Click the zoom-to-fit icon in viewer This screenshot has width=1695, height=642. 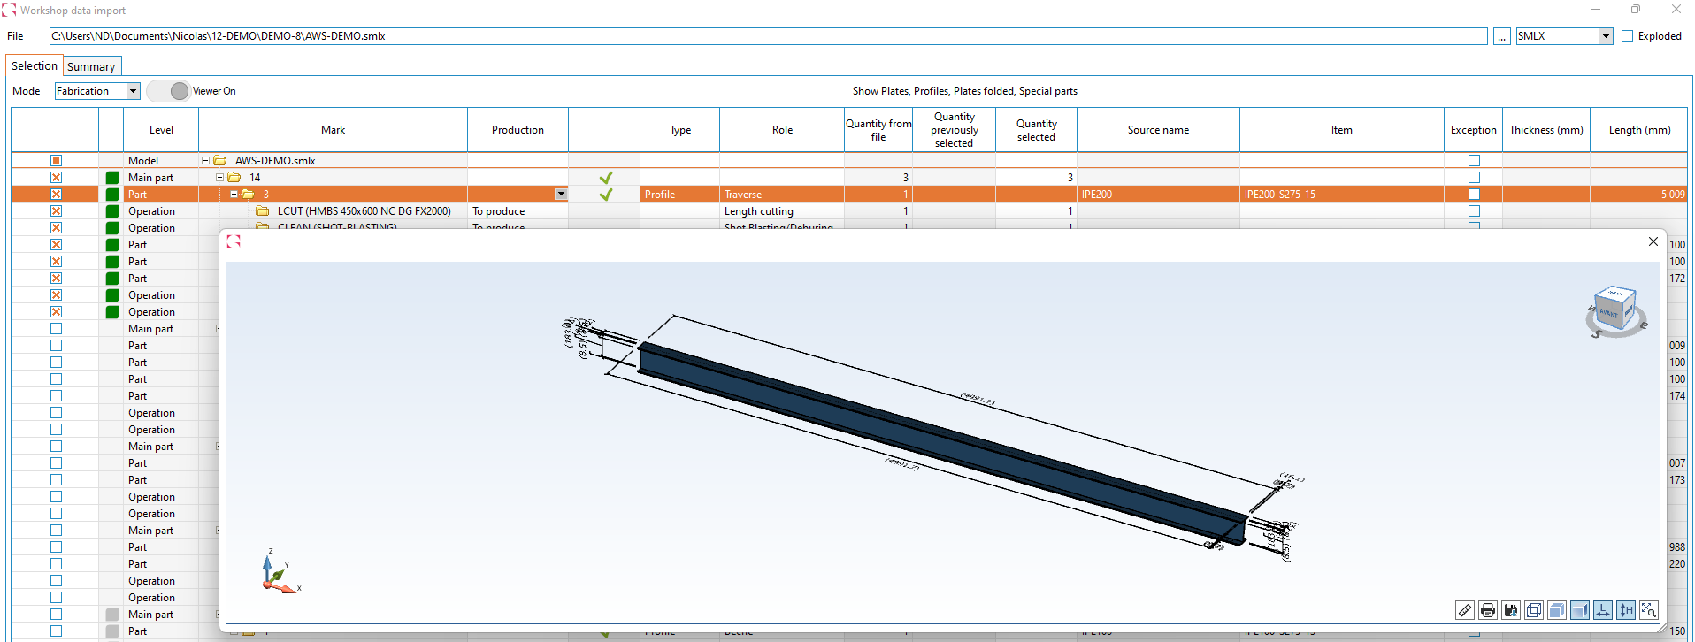[1649, 610]
